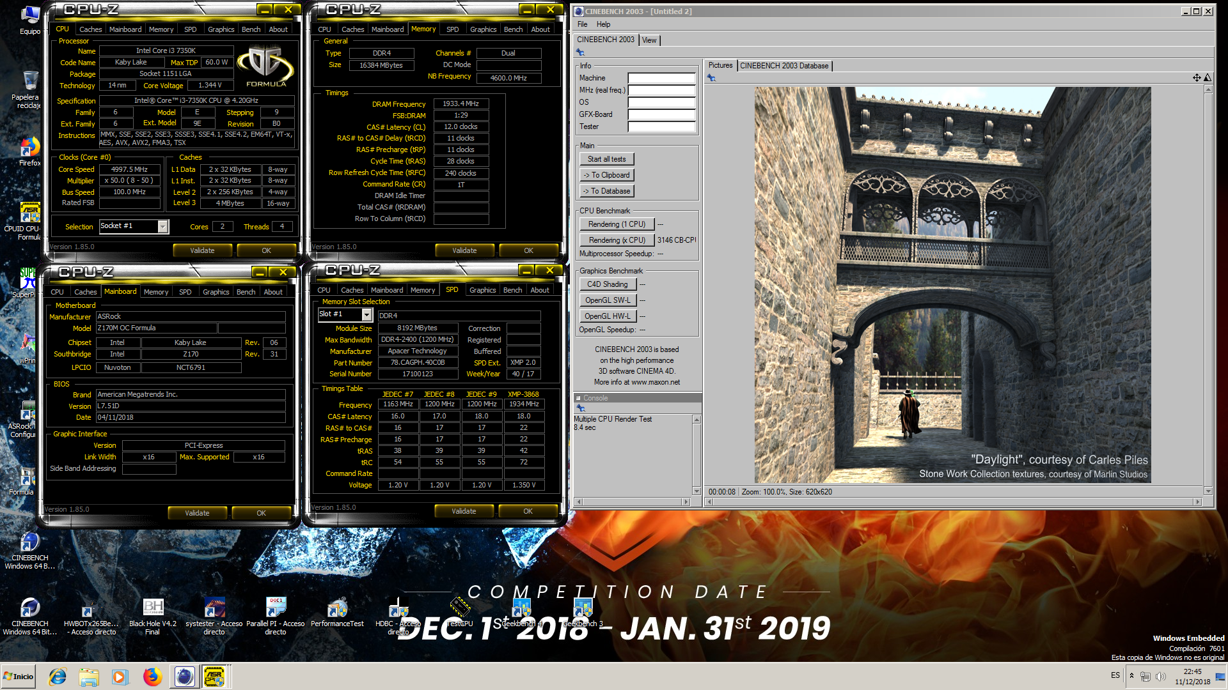Open the Equipo desktop icon
Screen dimensions: 1228x690
(29, 20)
